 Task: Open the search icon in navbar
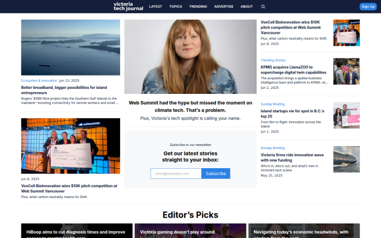point(263,6)
